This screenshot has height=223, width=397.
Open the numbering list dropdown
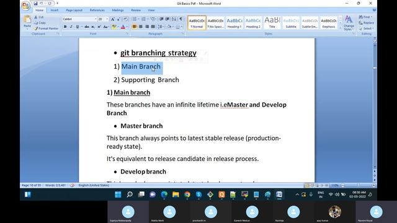tap(148, 19)
